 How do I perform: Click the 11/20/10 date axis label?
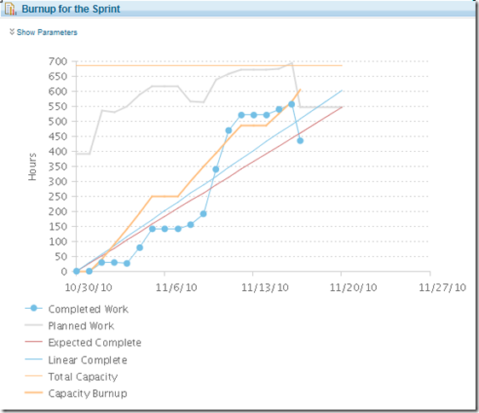(x=354, y=288)
